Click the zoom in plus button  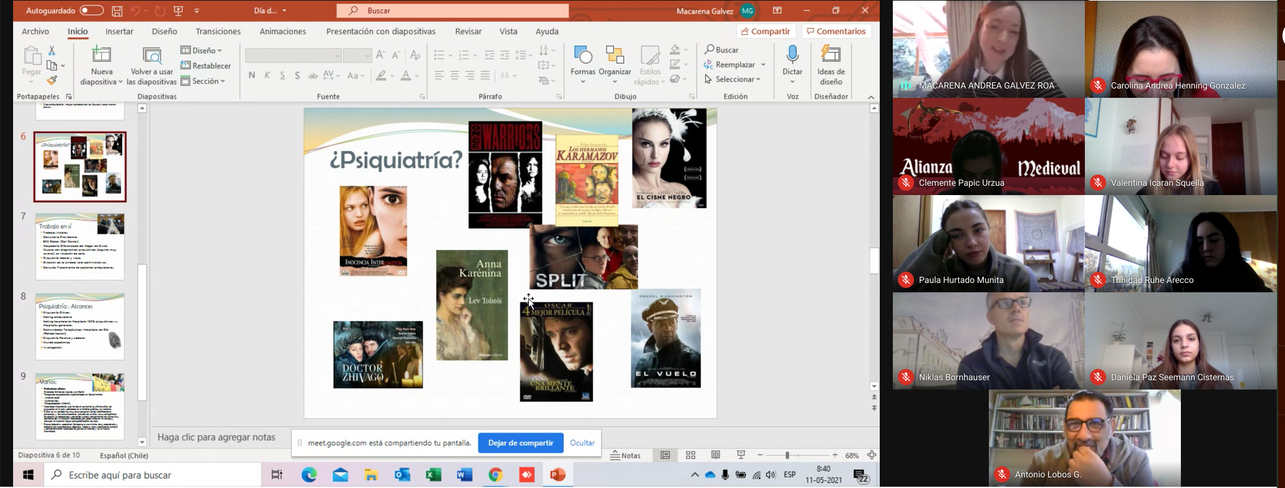[835, 456]
